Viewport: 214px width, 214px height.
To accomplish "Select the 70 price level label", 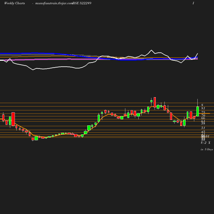I will pos(203,115).
